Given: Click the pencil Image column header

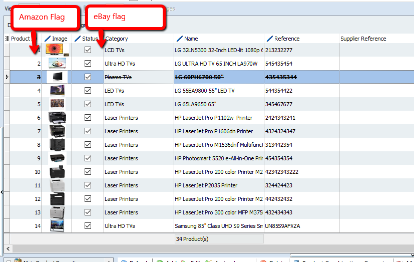Looking at the screenshot, I should (x=57, y=39).
